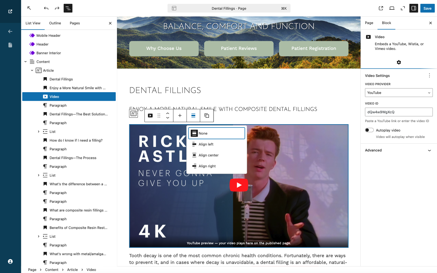Toggle the Autoplay video switch

coord(369,130)
